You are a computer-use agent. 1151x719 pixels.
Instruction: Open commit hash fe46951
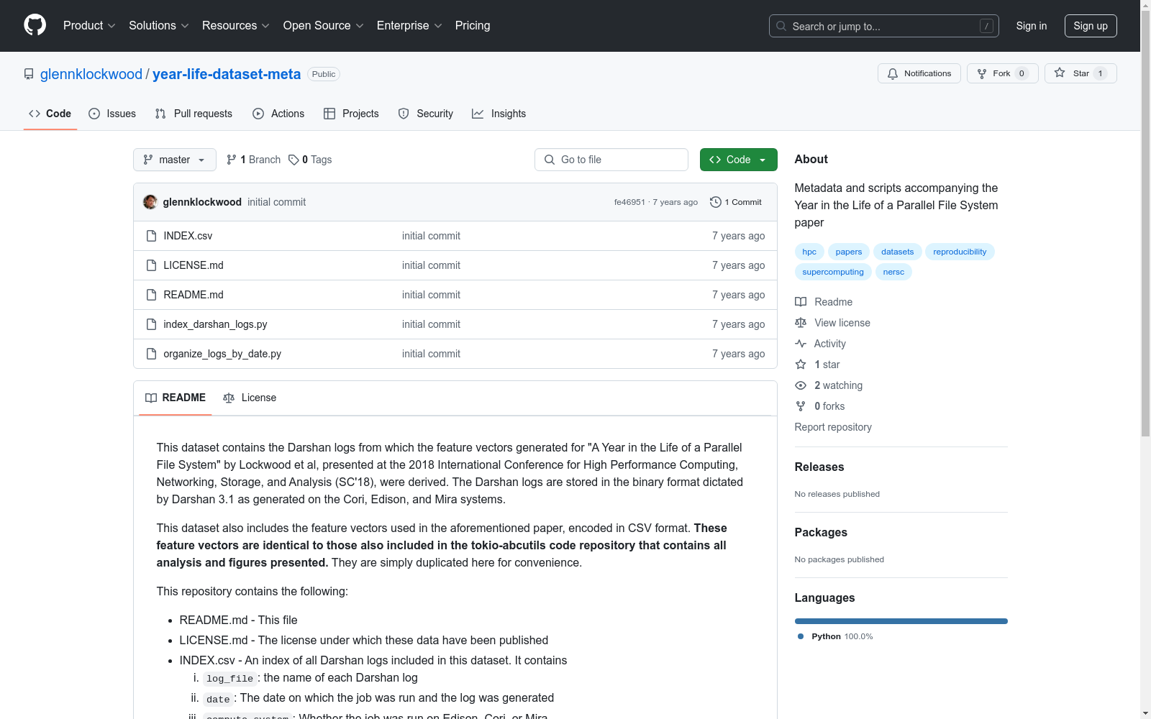pos(629,202)
